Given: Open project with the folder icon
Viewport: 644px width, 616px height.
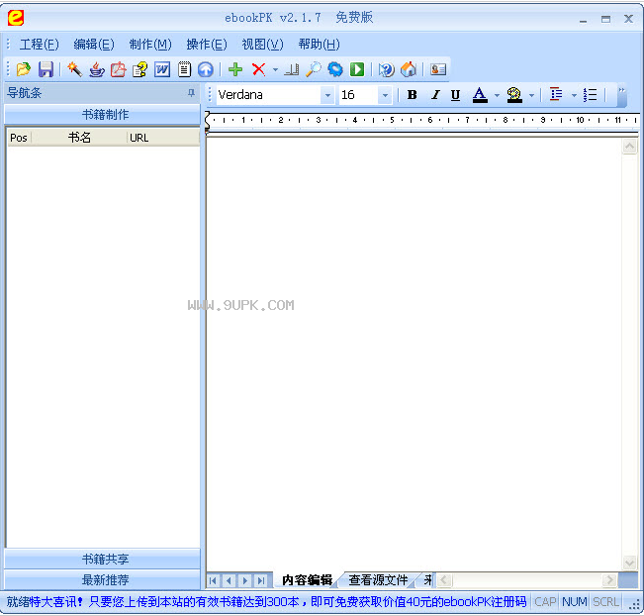Looking at the screenshot, I should [24, 69].
